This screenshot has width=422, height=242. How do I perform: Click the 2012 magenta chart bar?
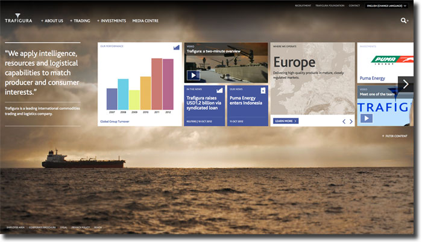pyautogui.click(x=168, y=85)
